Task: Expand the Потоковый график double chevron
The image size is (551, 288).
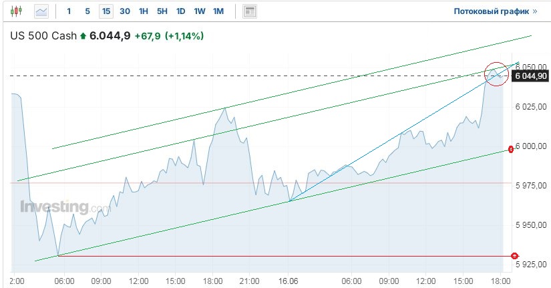Action: click(x=534, y=11)
